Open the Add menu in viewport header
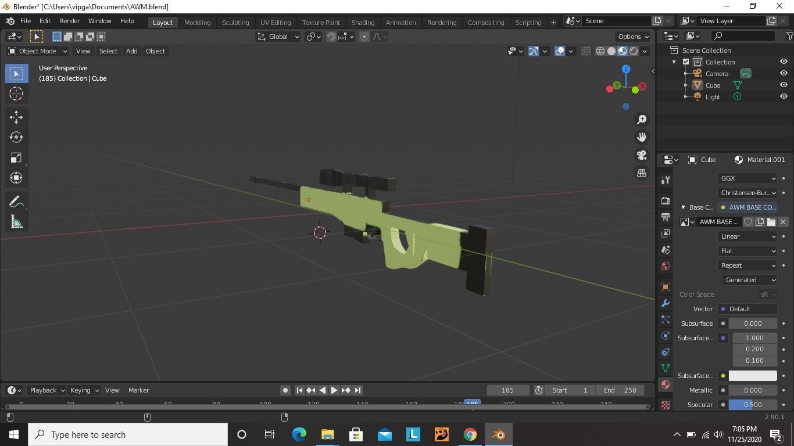 (131, 51)
